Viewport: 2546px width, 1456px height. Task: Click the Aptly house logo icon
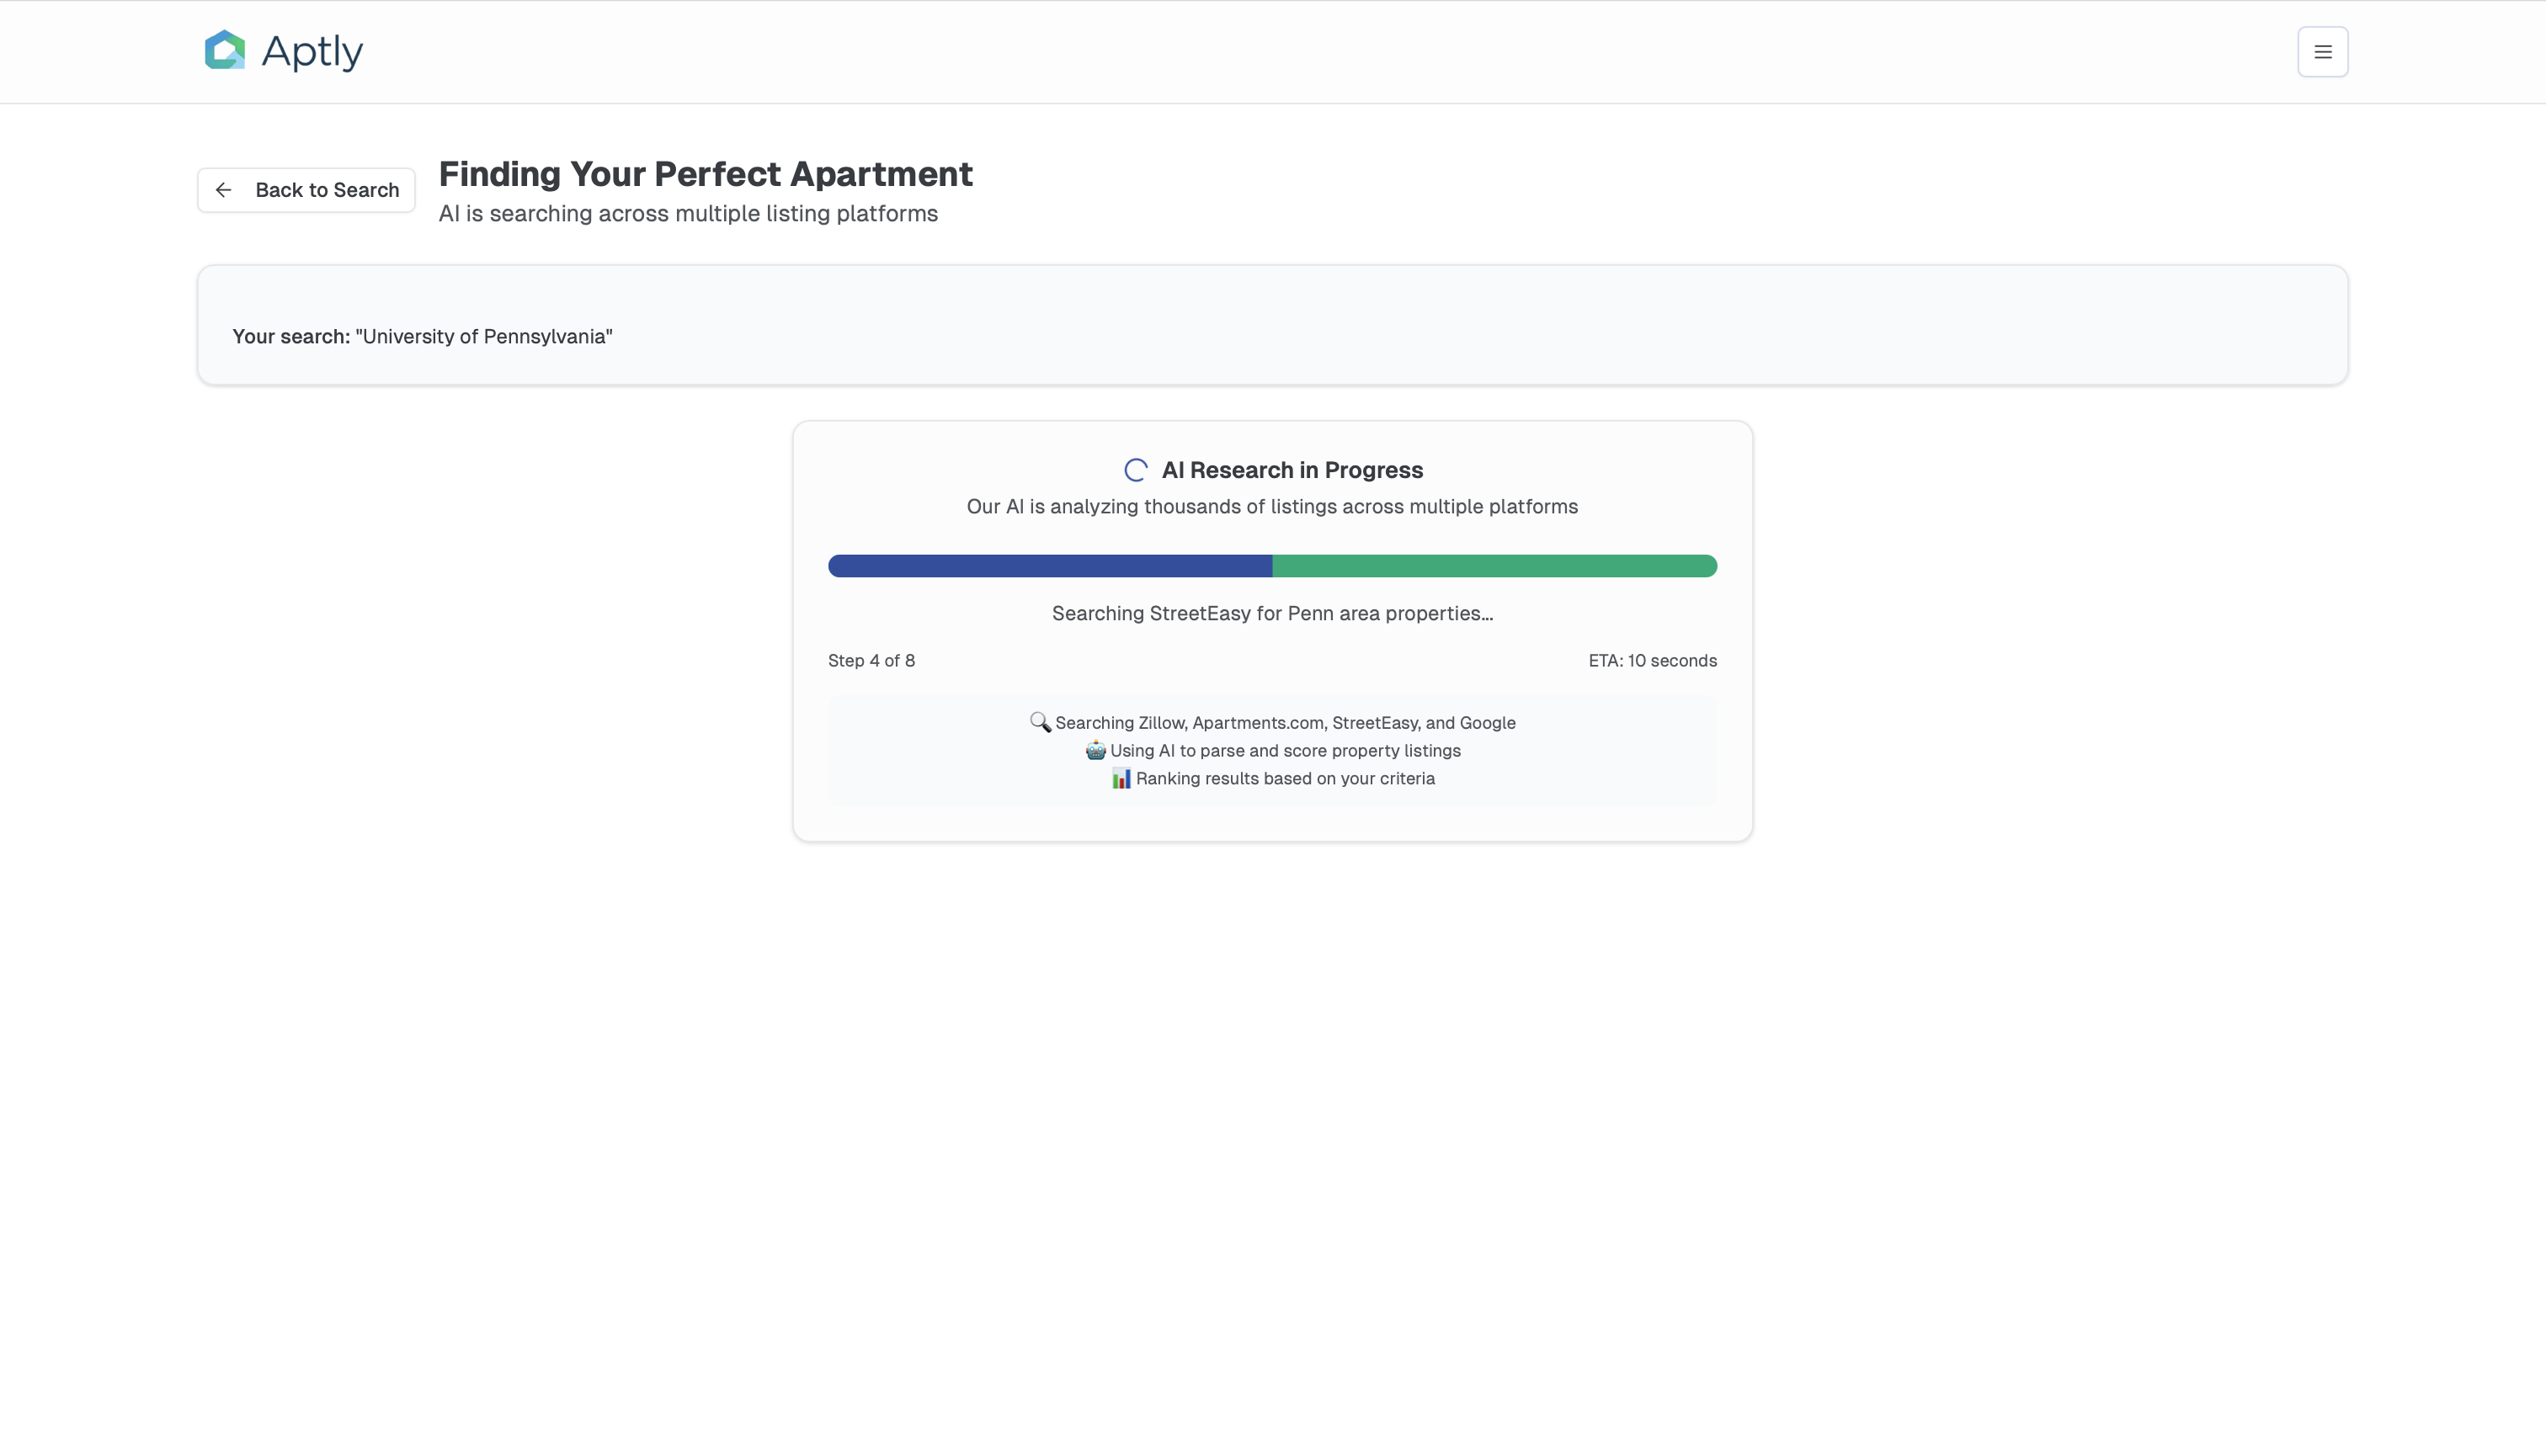click(x=225, y=50)
